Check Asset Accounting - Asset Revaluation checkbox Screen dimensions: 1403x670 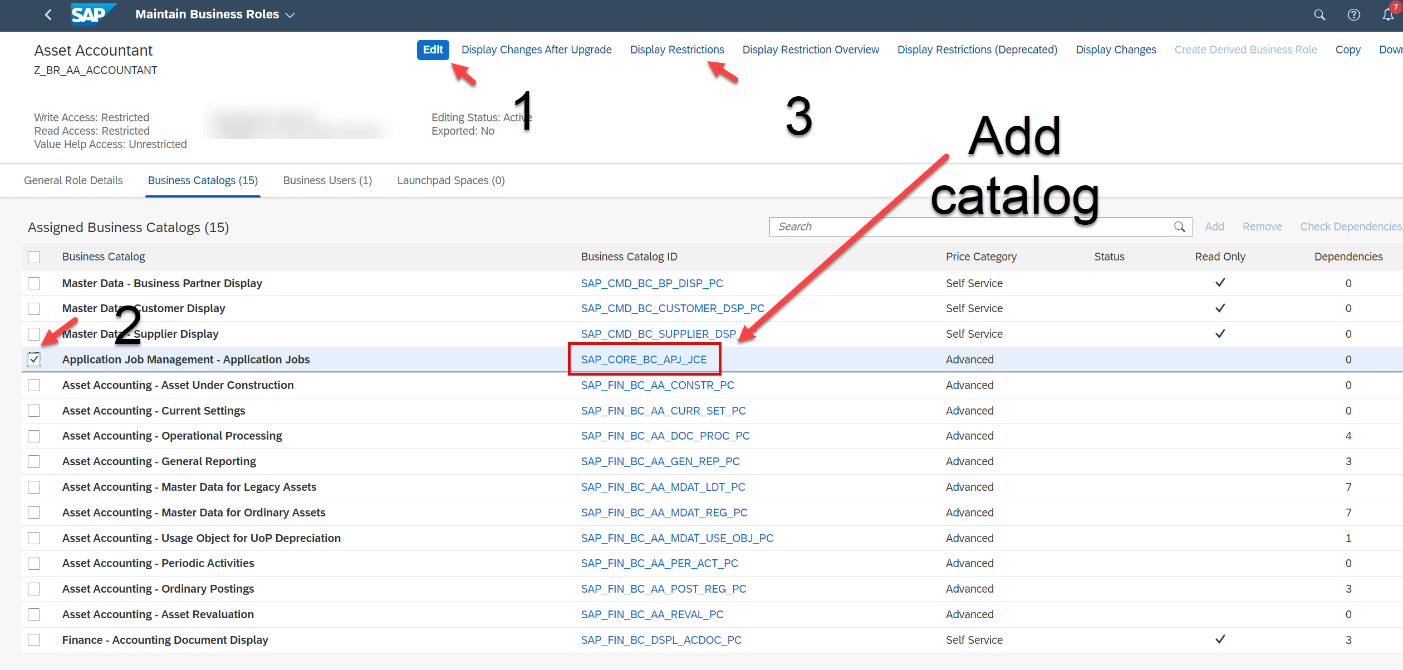pos(34,614)
